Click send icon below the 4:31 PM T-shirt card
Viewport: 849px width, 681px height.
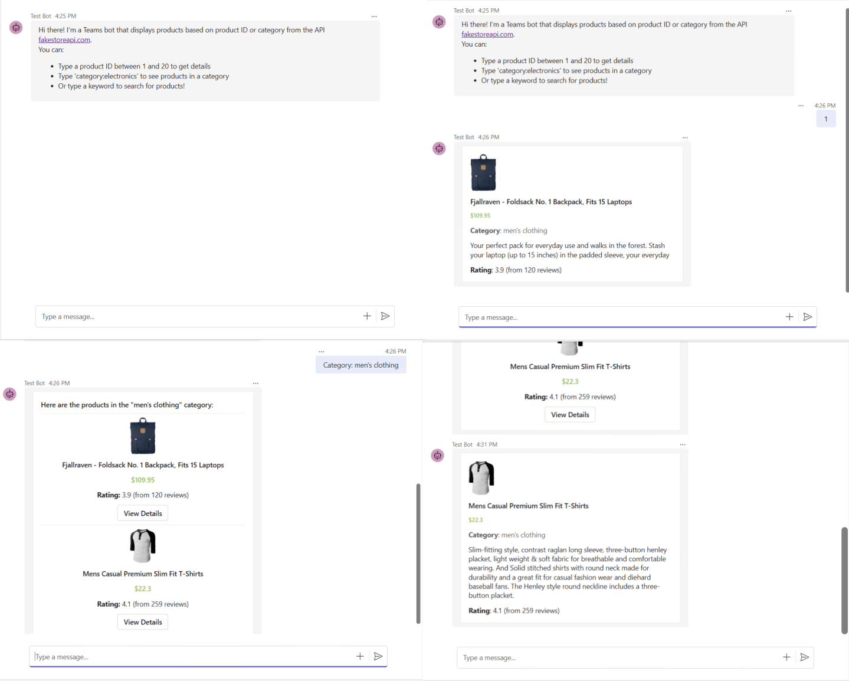[x=804, y=657]
